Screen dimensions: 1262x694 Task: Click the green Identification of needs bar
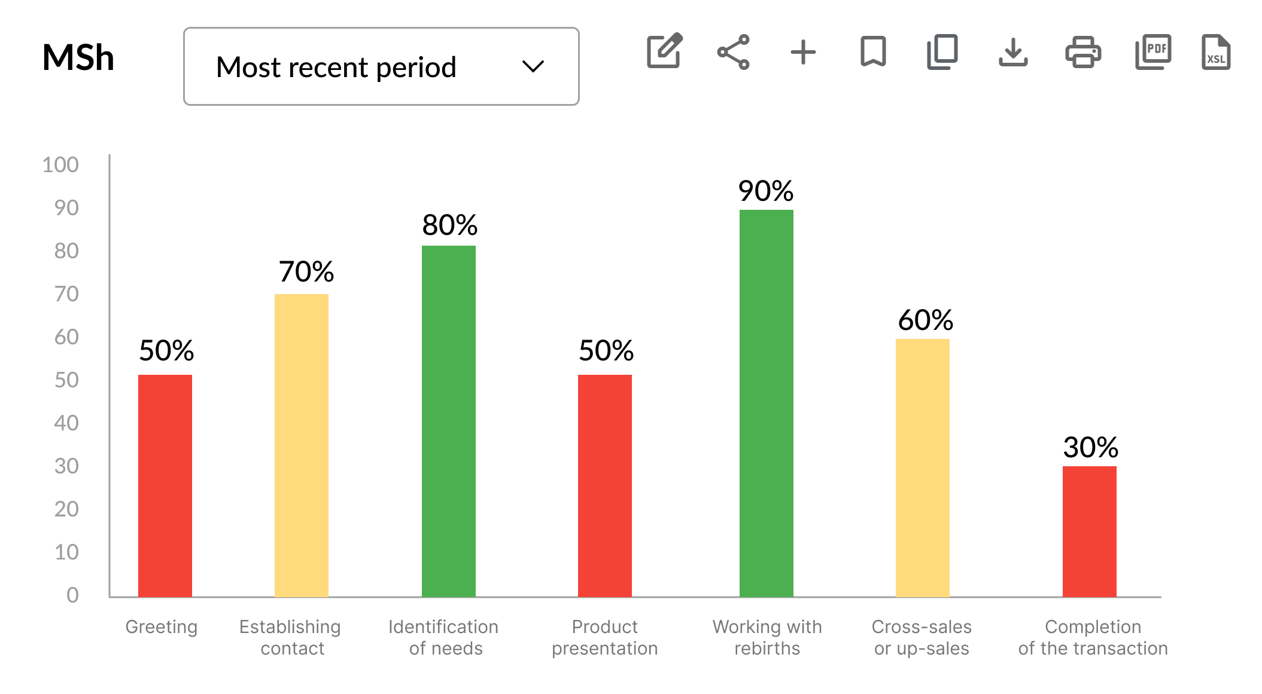pos(449,421)
